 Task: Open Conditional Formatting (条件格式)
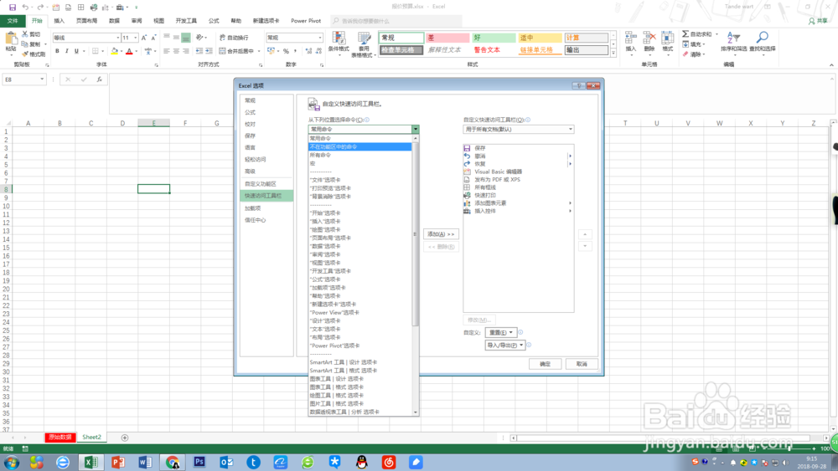(339, 44)
